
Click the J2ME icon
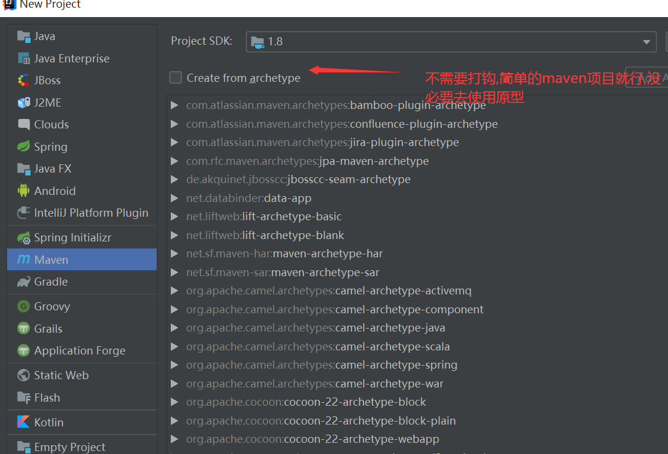coord(24,102)
